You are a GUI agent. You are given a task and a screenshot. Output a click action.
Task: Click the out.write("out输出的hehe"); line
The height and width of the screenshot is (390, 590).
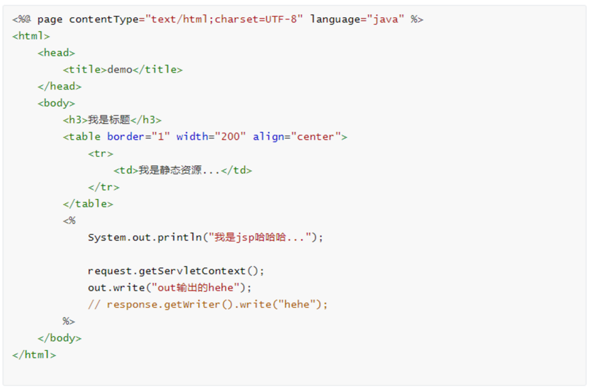coord(170,288)
